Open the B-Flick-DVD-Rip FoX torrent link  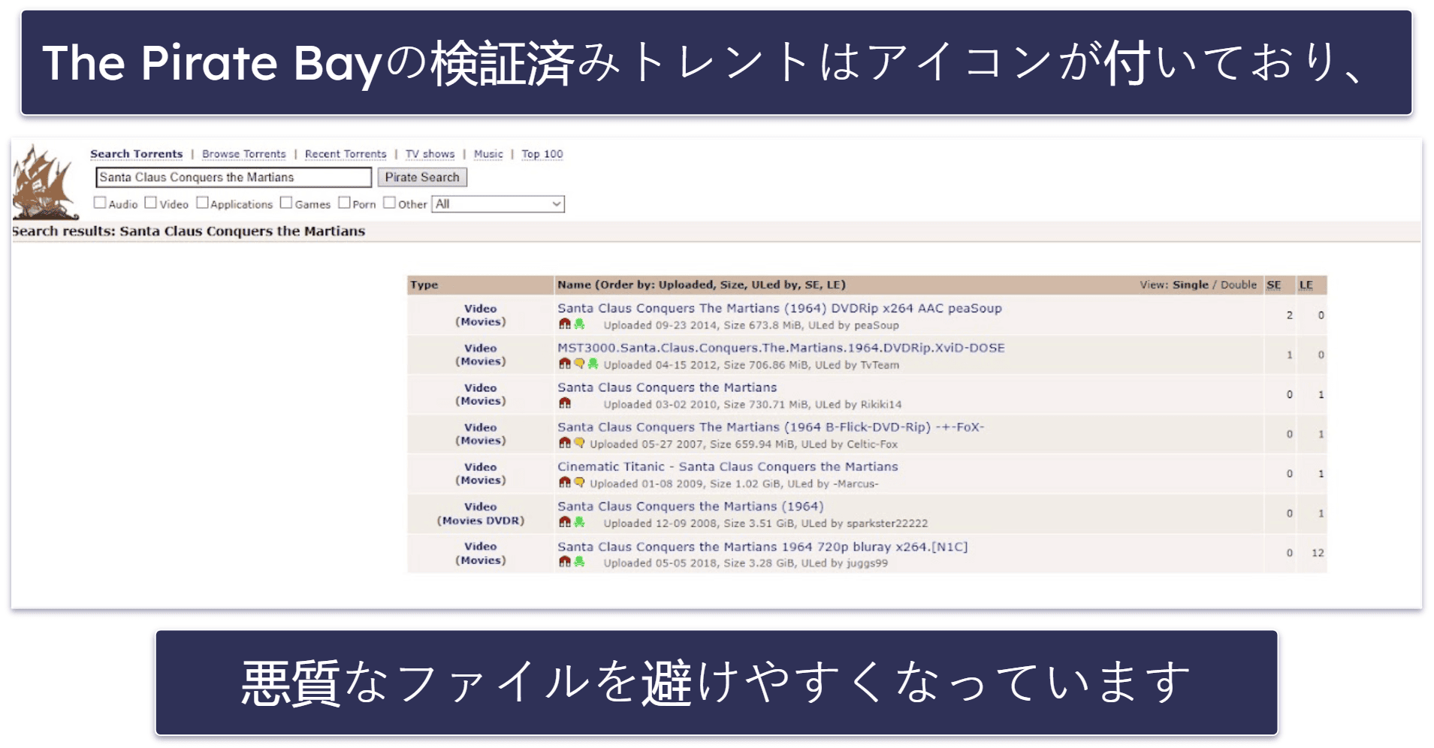(771, 427)
